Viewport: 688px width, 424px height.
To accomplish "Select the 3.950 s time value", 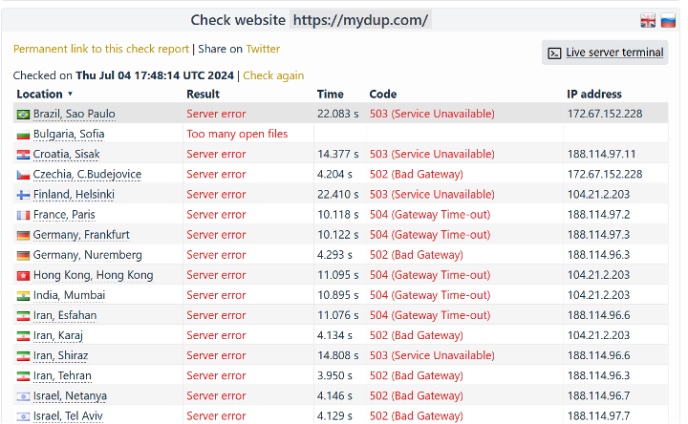I will tap(334, 375).
